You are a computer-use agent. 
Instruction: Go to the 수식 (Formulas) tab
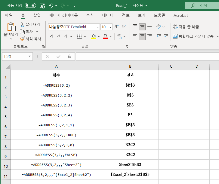click(x=90, y=15)
